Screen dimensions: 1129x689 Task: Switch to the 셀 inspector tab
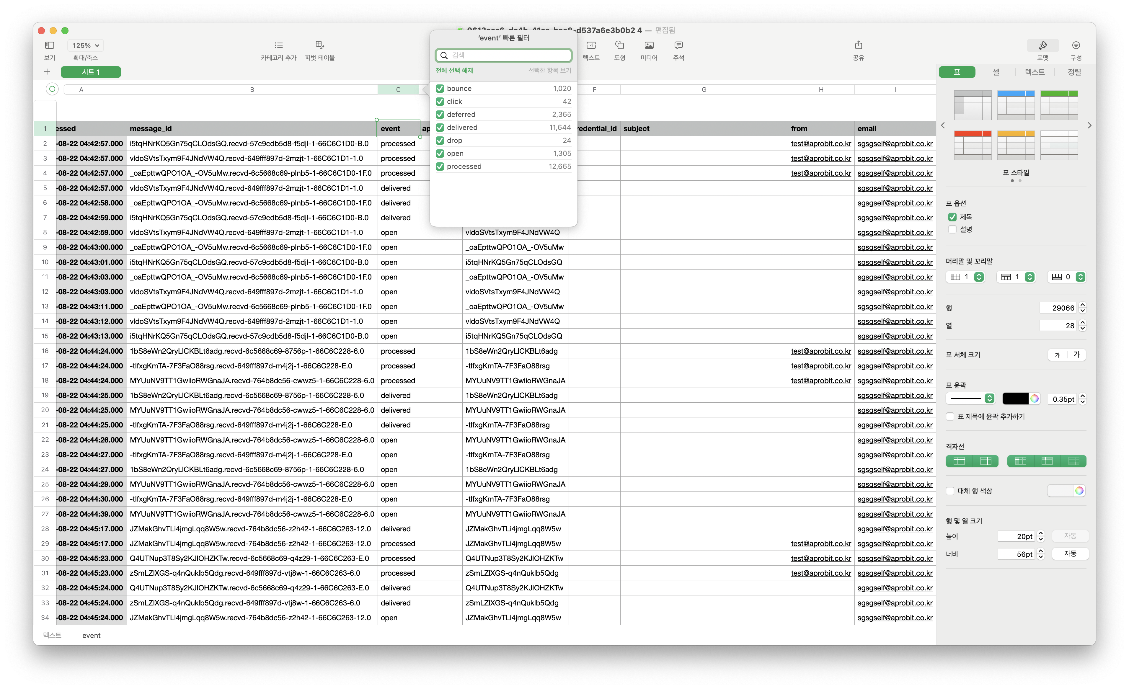click(x=996, y=72)
